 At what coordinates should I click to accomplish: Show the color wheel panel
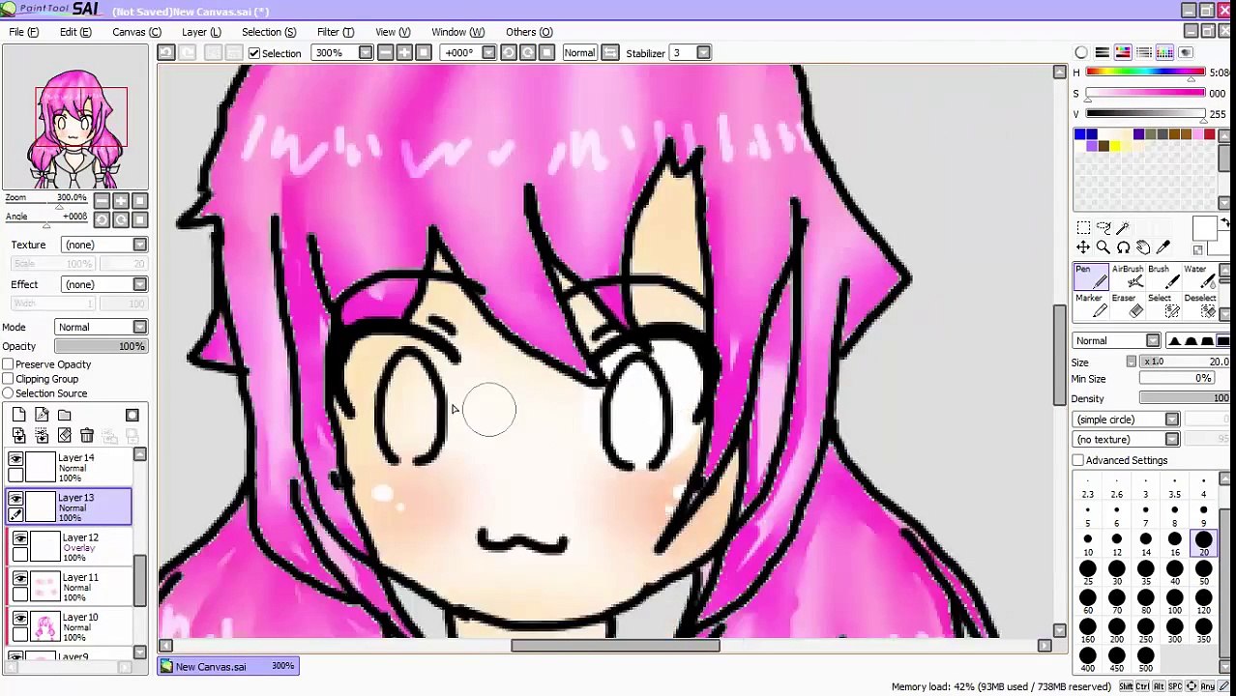coord(1081,52)
